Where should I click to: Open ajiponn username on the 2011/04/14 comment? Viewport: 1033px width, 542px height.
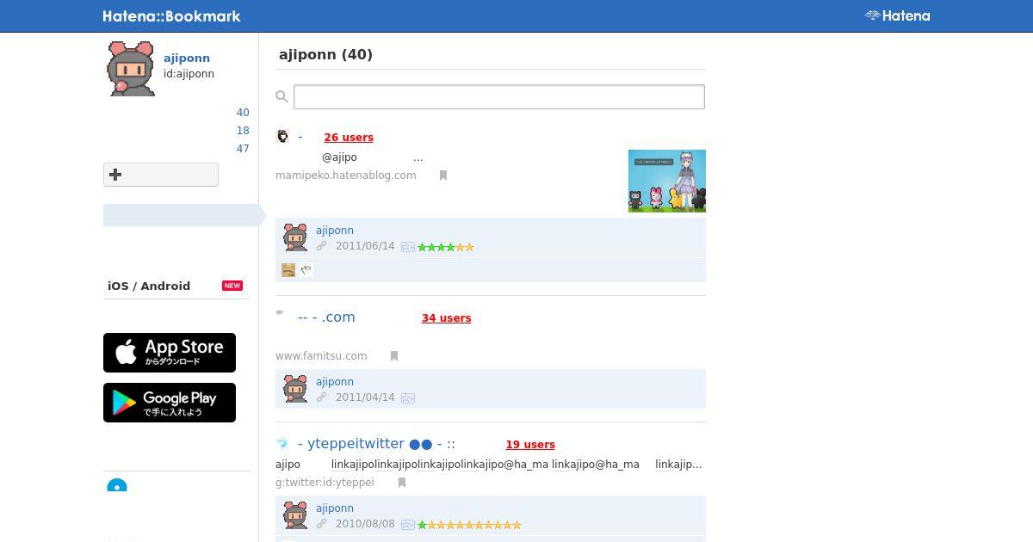pos(335,382)
